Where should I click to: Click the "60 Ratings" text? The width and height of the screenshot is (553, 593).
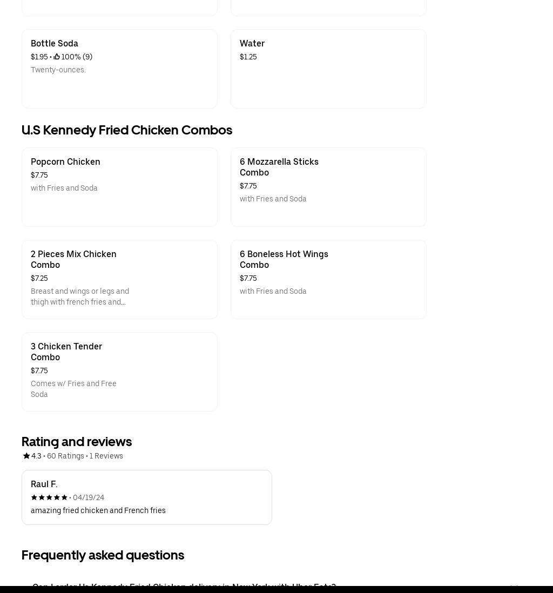(65, 456)
